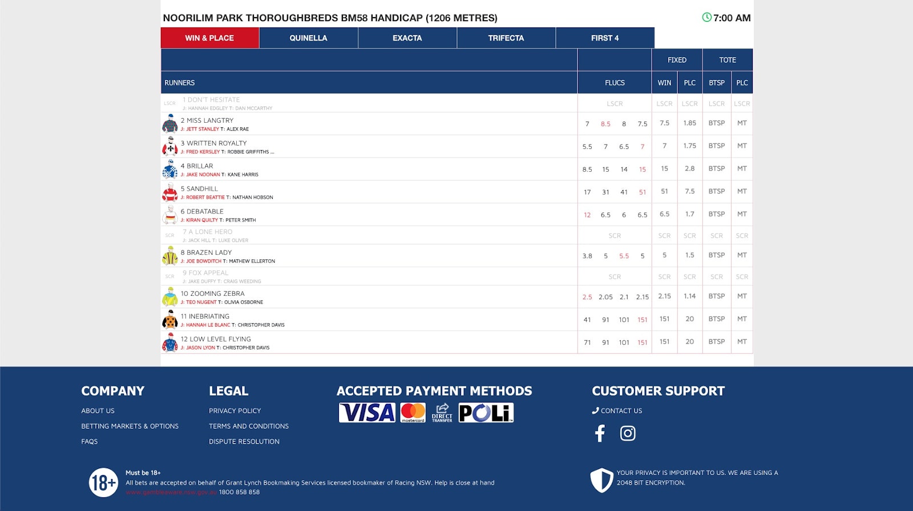Select fixed win odds 2.15 for Zooming Zebra
This screenshot has height=511, width=913.
coord(664,296)
